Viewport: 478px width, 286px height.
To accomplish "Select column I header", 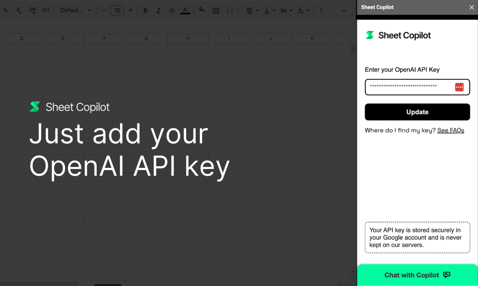I will tap(229, 38).
